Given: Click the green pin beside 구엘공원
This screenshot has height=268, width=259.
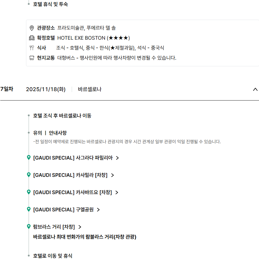Looking at the screenshot, I should 29,209.
